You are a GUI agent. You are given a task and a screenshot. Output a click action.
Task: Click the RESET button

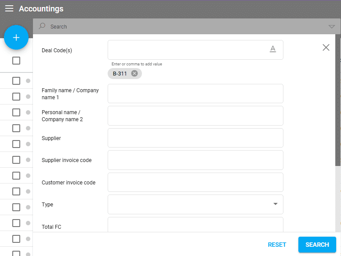coord(277,245)
